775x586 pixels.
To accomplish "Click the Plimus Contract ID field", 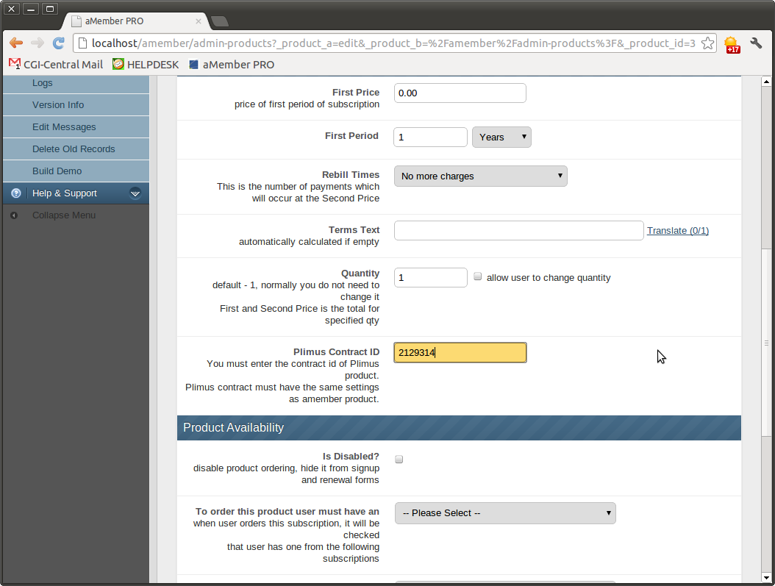I will click(x=460, y=353).
